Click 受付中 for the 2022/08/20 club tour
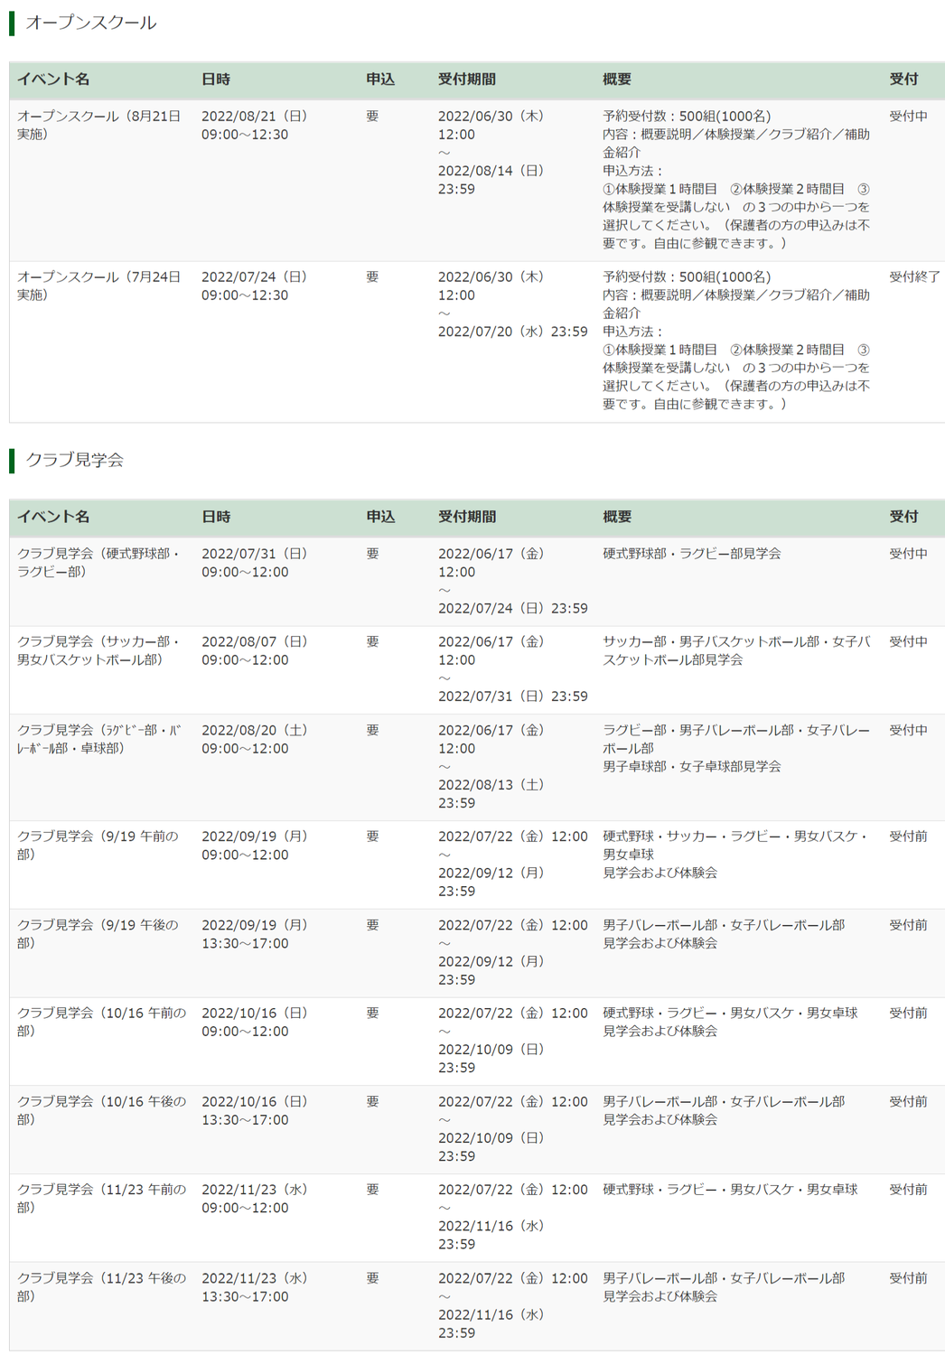Viewport: 945px width, 1355px height. pyautogui.click(x=908, y=730)
